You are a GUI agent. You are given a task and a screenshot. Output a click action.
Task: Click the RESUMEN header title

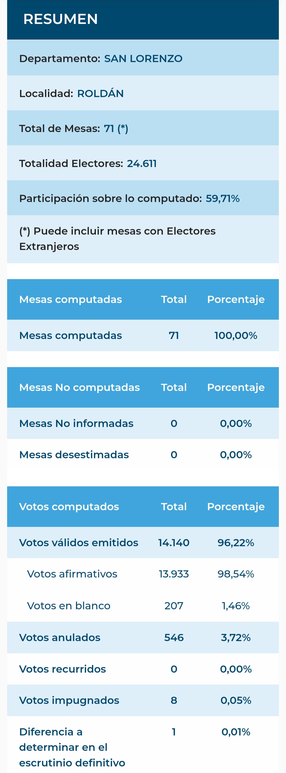pyautogui.click(x=61, y=19)
